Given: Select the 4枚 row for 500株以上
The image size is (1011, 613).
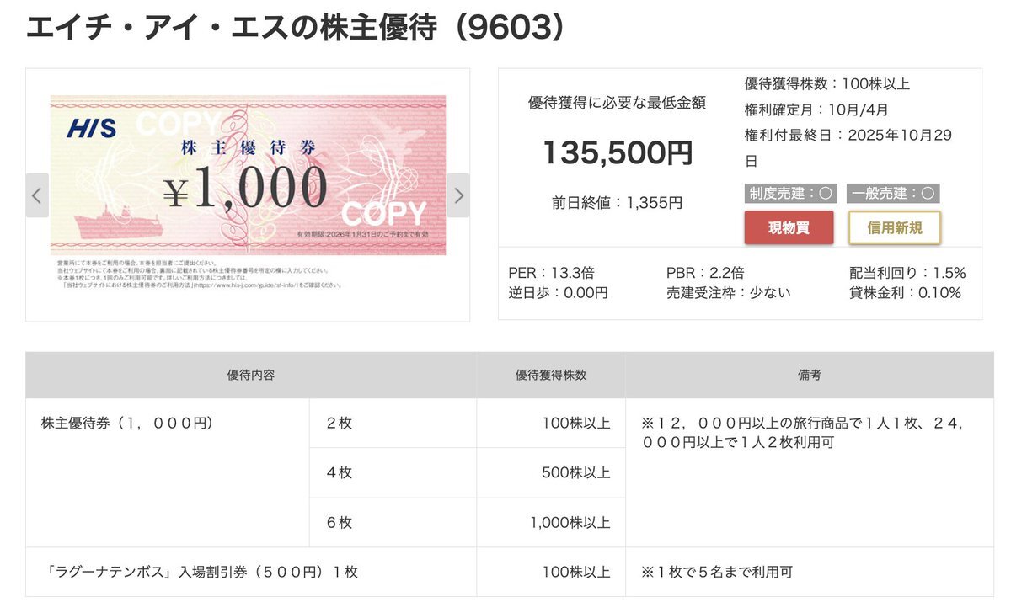Looking at the screenshot, I should [468, 472].
